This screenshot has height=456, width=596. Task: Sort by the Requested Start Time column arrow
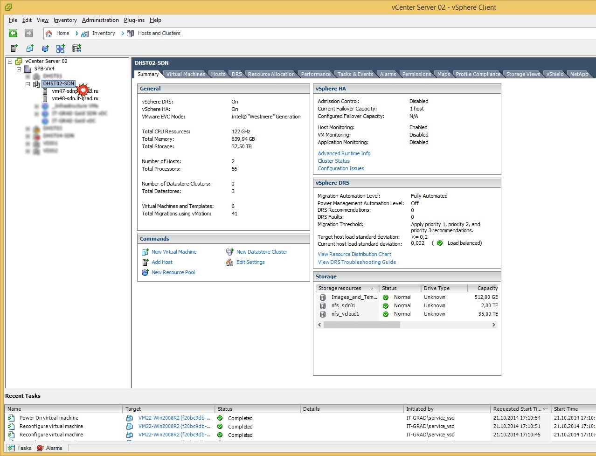pos(545,409)
